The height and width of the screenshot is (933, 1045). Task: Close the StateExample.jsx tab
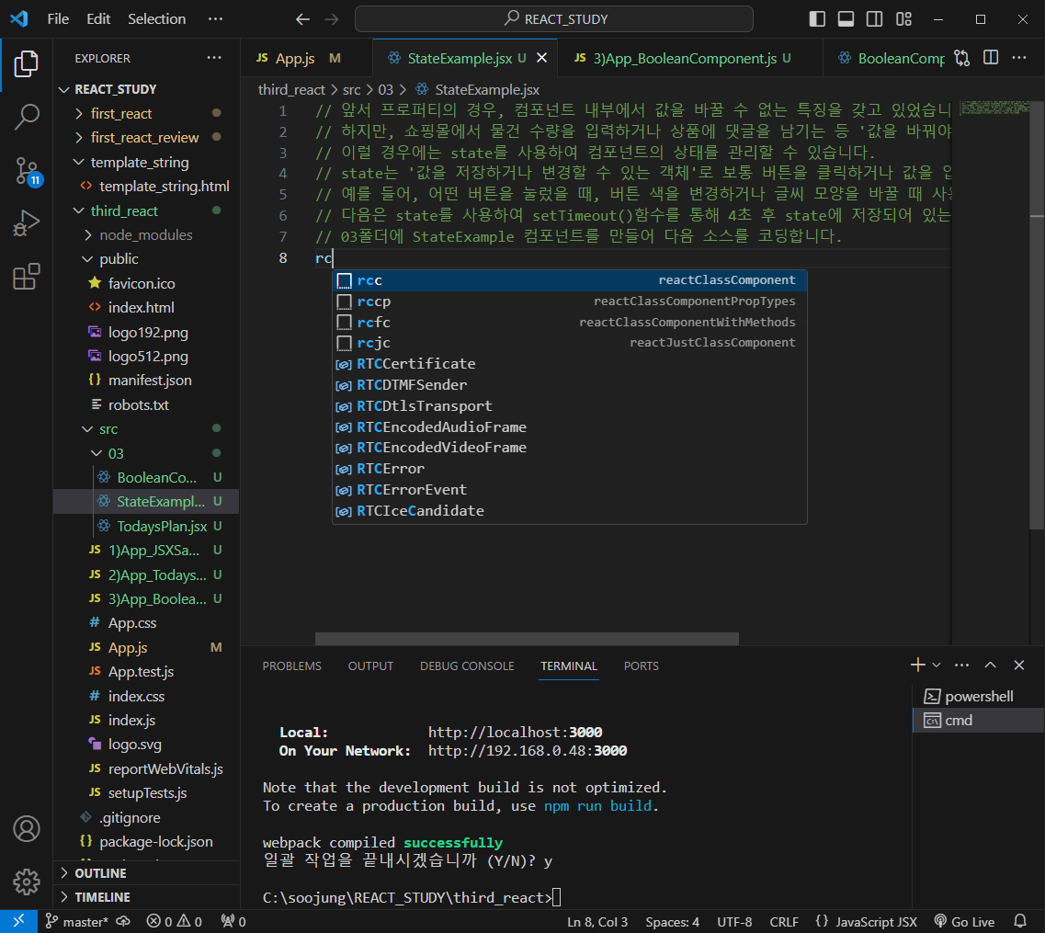point(542,58)
